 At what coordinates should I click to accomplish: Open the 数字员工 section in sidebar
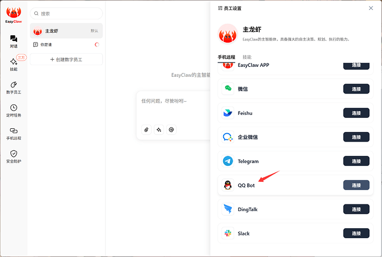pos(14,87)
